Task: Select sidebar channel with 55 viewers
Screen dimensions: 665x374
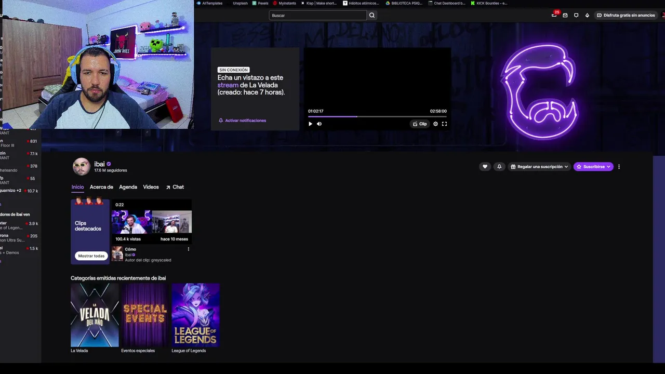Action: 19,180
